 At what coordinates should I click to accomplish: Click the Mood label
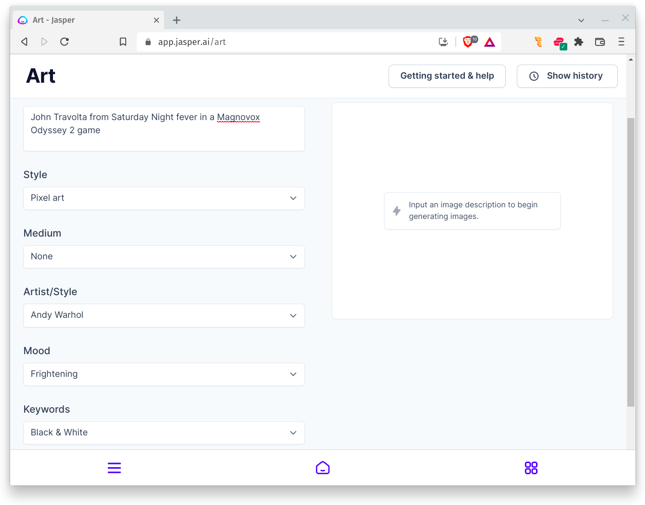[37, 351]
